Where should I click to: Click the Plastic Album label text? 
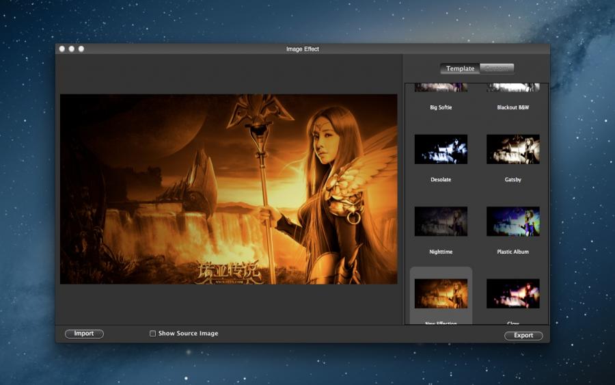click(x=513, y=252)
